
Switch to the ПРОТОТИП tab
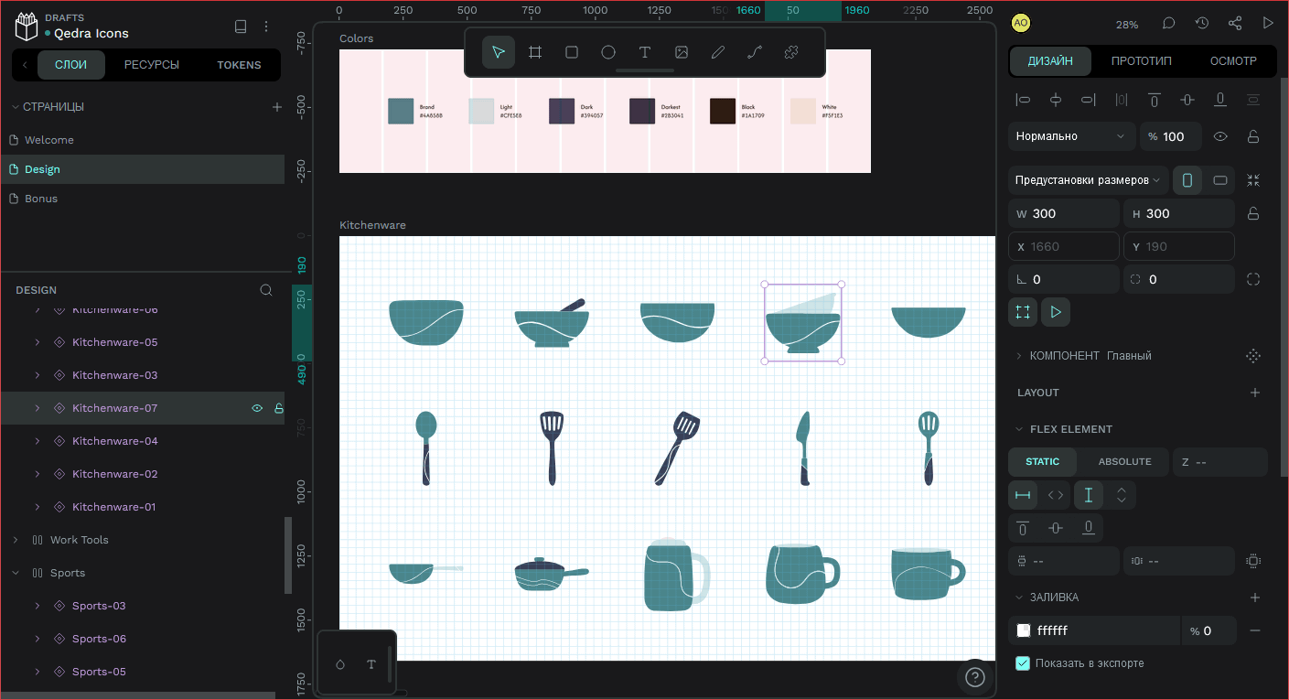point(1141,61)
